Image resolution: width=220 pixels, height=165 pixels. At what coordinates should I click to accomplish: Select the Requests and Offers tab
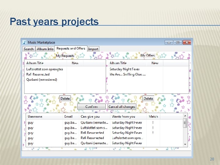pyautogui.click(x=71, y=49)
